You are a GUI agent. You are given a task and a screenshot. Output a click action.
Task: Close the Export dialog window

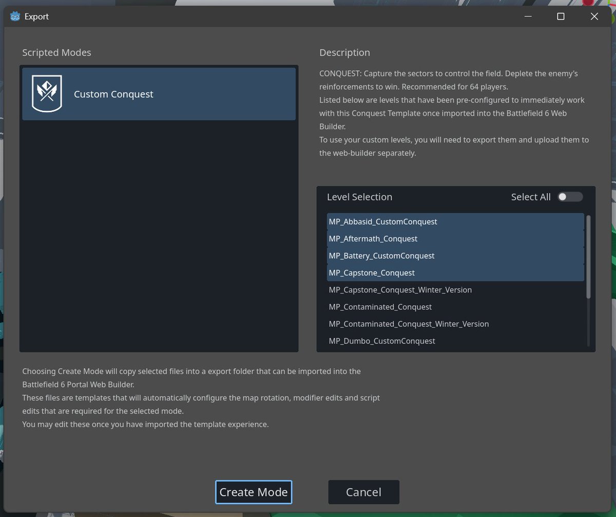coord(594,16)
